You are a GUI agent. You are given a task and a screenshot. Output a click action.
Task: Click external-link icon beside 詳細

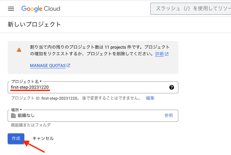[x=167, y=54]
